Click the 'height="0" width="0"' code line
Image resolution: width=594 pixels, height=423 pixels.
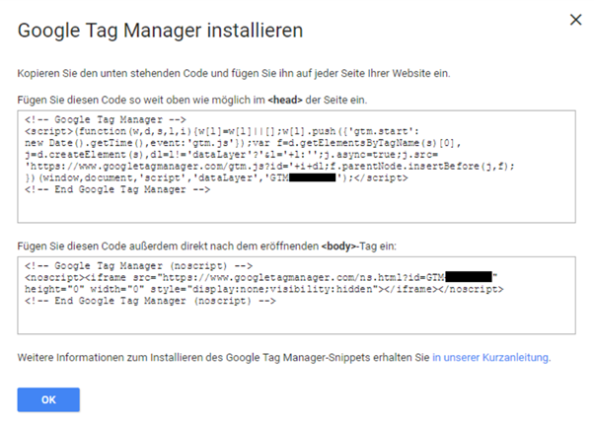point(264,289)
